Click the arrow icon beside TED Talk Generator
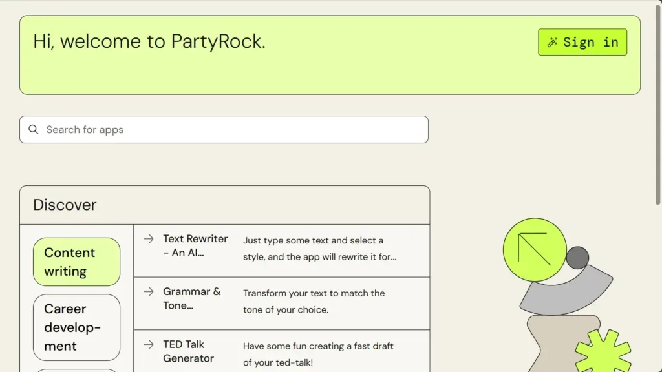The image size is (662, 372). [149, 345]
